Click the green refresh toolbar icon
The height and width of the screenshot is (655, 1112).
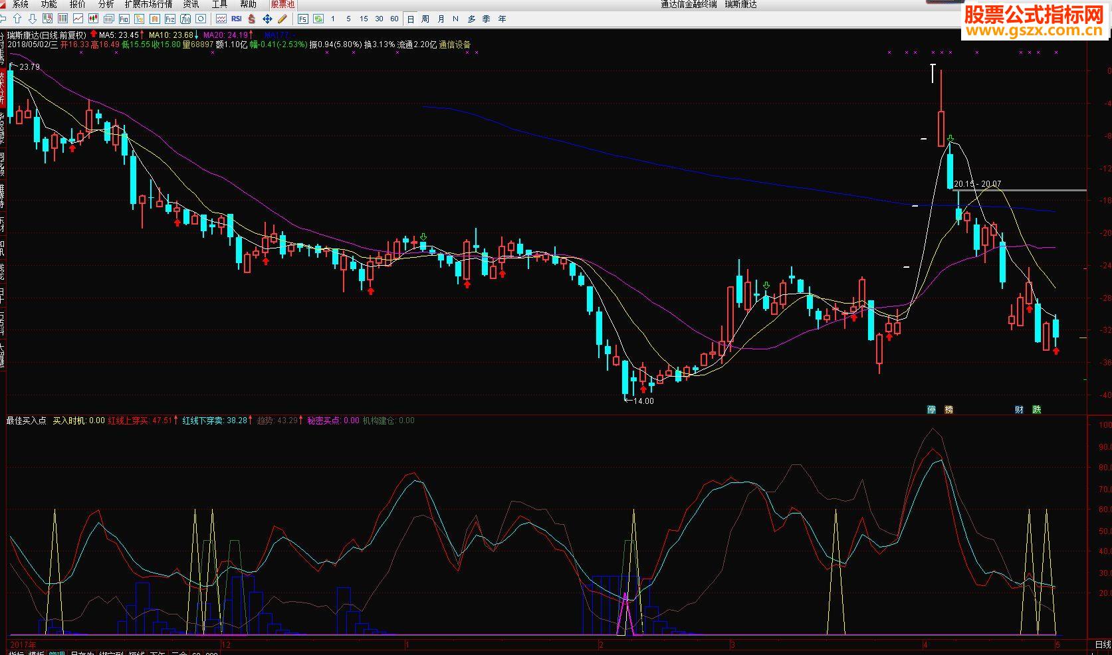[318, 19]
